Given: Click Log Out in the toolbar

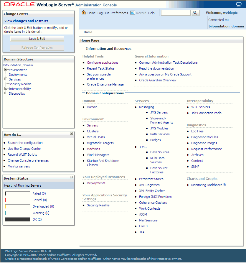Looking at the screenshot, I should pyautogui.click(x=103, y=13).
